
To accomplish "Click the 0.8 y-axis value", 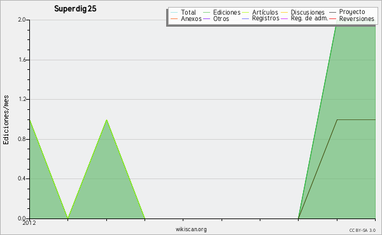I will pyautogui.click(x=22, y=139).
